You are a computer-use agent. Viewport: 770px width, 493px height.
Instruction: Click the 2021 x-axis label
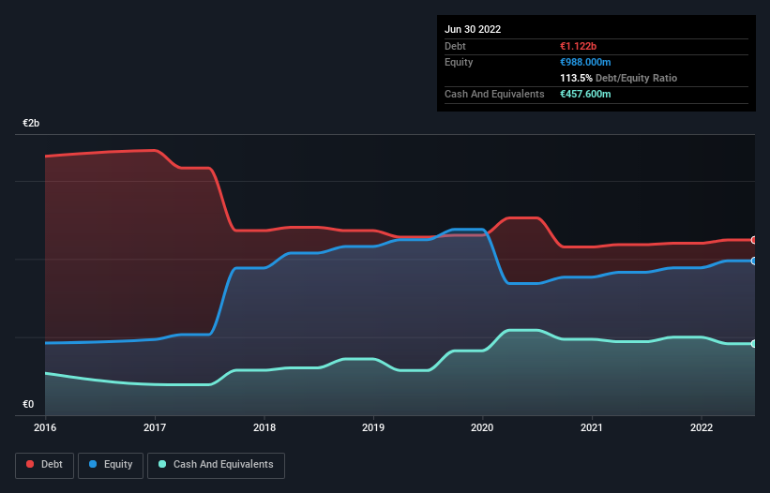(592, 427)
